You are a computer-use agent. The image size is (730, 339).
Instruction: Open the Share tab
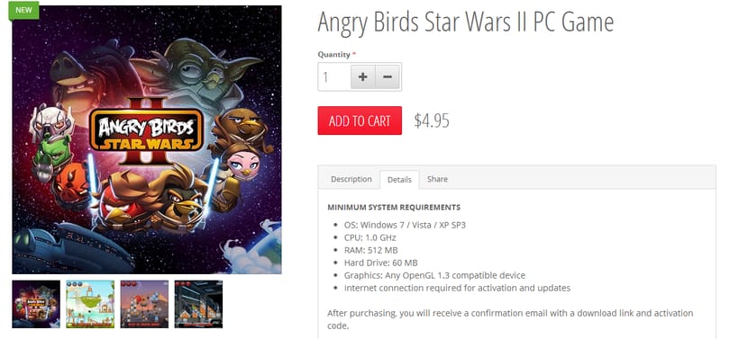click(437, 179)
